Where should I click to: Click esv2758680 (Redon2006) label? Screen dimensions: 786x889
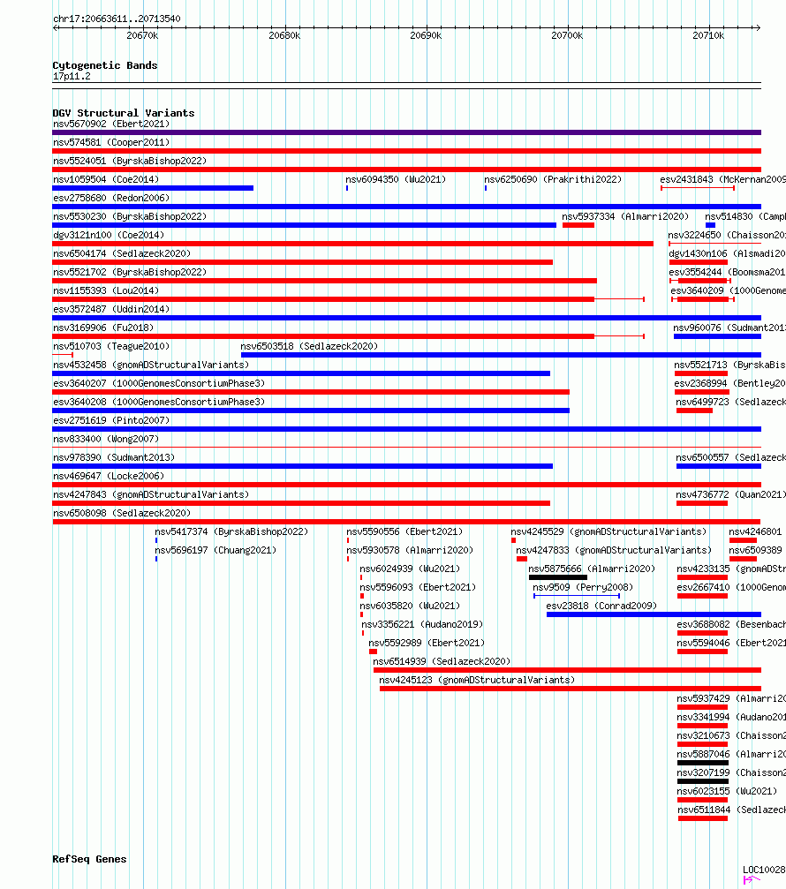pos(111,198)
